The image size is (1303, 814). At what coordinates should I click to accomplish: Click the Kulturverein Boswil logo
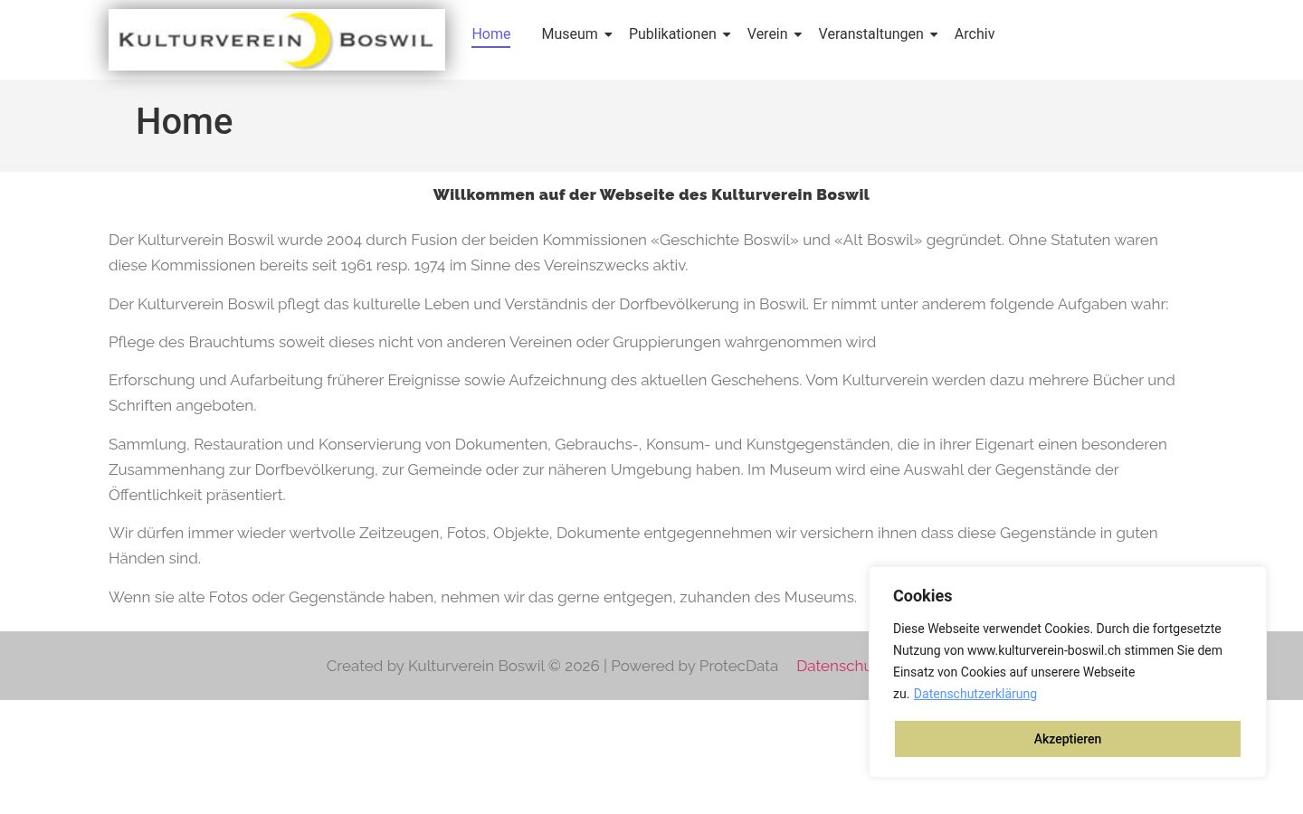pyautogui.click(x=277, y=40)
